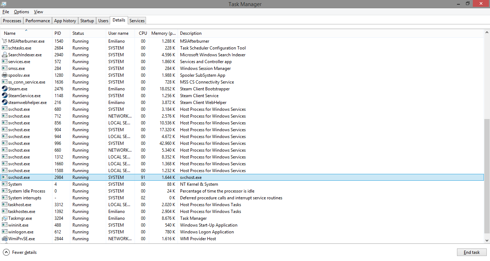Image resolution: width=490 pixels, height=261 pixels.
Task: Click the End task button
Action: 472,252
